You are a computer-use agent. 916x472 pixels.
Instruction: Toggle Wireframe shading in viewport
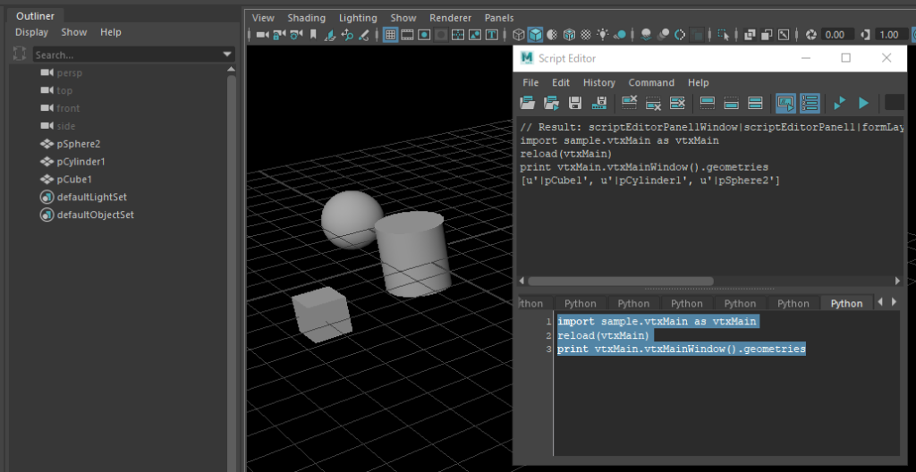click(518, 35)
